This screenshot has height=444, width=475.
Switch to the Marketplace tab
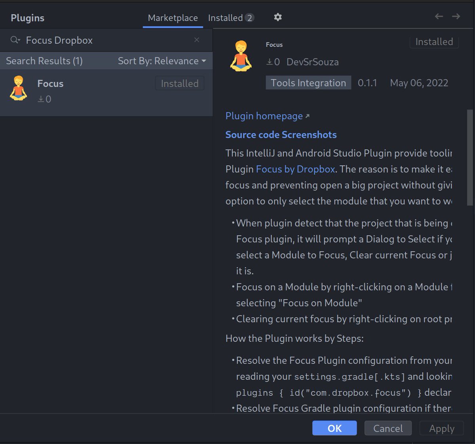pyautogui.click(x=173, y=18)
